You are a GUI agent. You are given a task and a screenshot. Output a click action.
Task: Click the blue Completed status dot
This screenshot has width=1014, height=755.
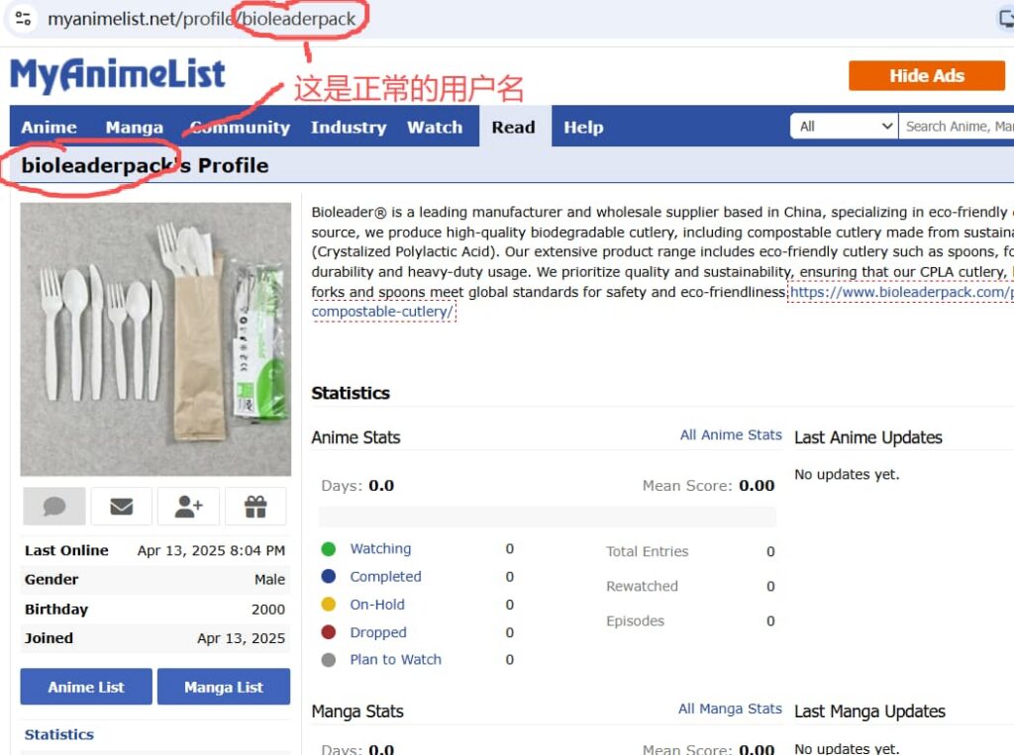tap(329, 577)
